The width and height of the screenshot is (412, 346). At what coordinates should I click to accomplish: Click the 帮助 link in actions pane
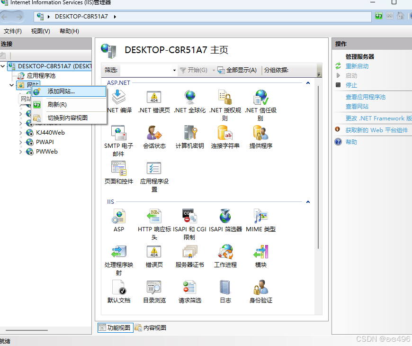tap(351, 142)
